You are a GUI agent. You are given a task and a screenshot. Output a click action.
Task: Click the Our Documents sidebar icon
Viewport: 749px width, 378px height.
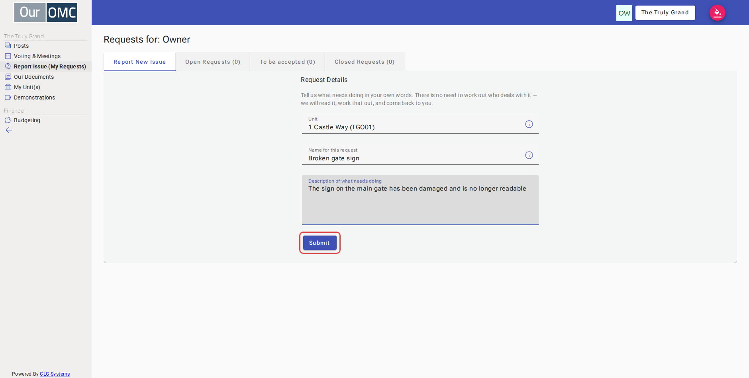point(8,77)
